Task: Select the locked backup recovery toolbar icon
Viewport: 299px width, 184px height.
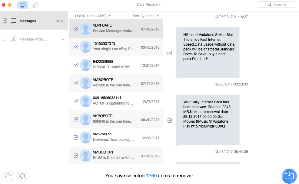Action: coord(35,5)
